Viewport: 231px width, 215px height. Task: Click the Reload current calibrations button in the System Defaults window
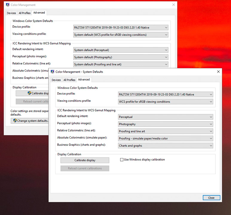click(x=85, y=168)
